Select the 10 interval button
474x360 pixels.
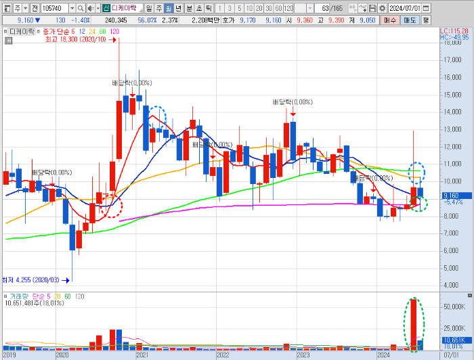tap(249, 8)
